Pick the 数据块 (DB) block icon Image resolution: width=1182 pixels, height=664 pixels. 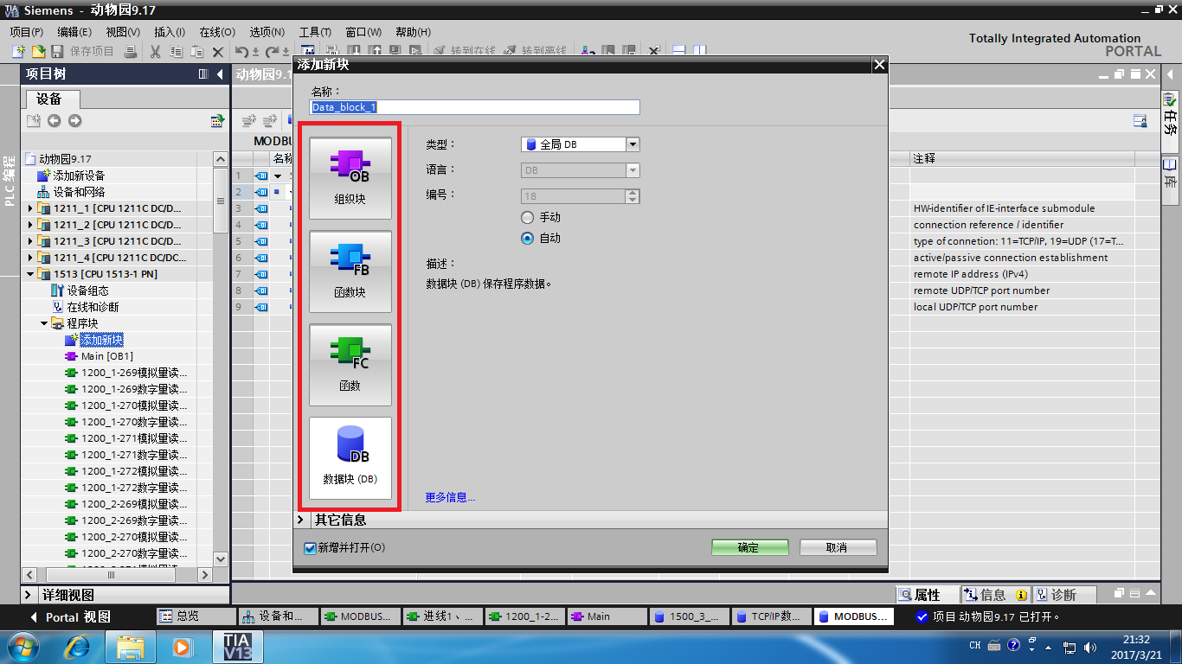coord(350,457)
